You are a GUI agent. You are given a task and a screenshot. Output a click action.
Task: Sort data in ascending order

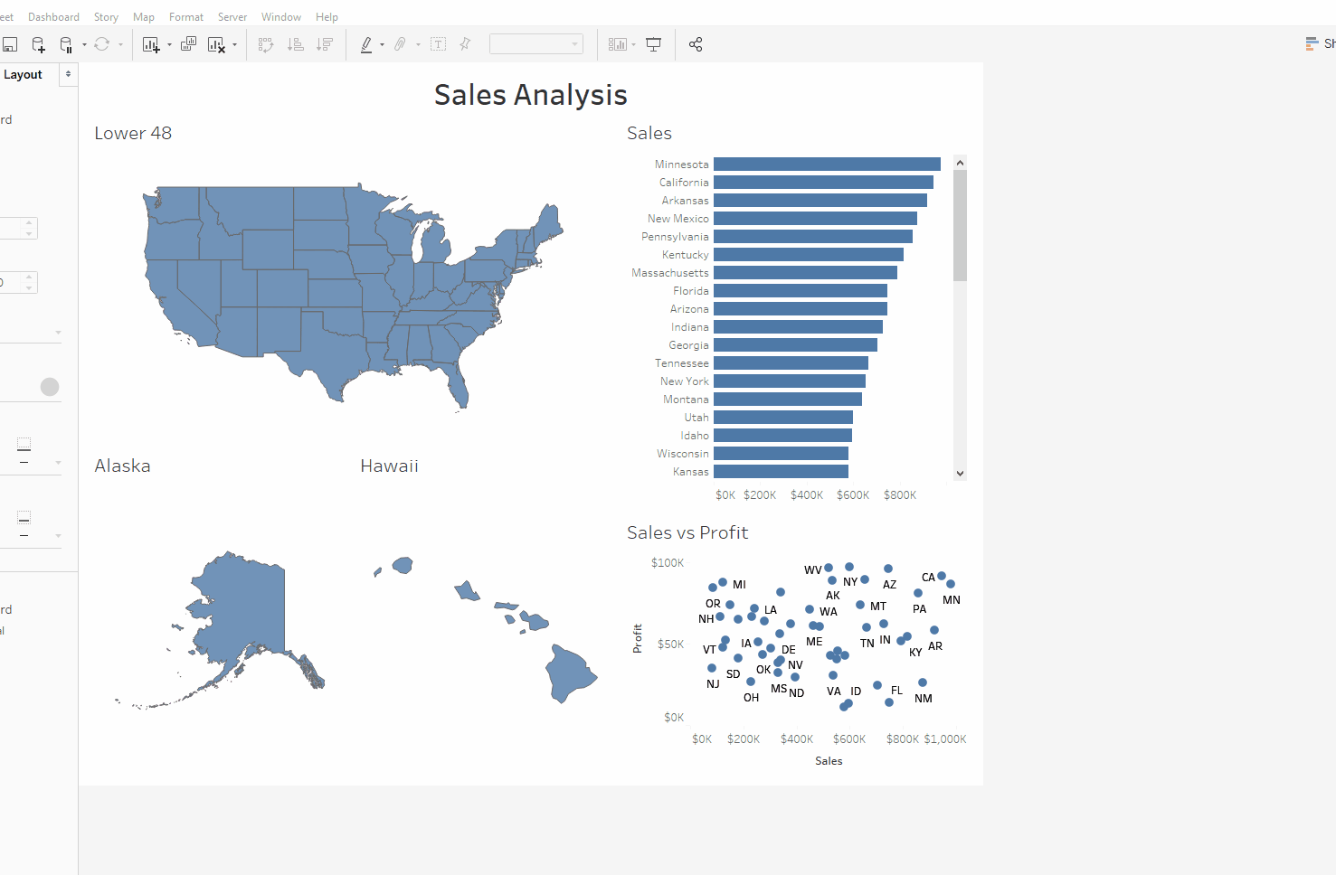click(x=296, y=43)
